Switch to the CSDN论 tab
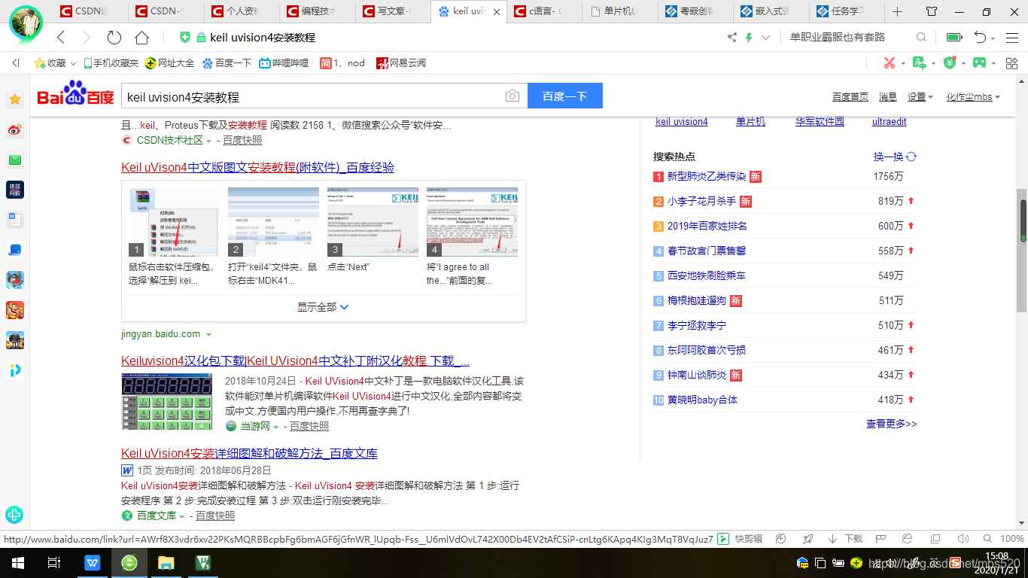The image size is (1028, 578). coord(90,11)
